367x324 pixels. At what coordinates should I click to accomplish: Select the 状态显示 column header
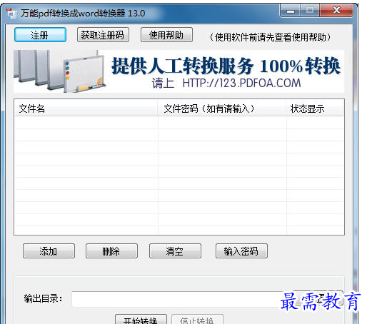click(x=315, y=108)
